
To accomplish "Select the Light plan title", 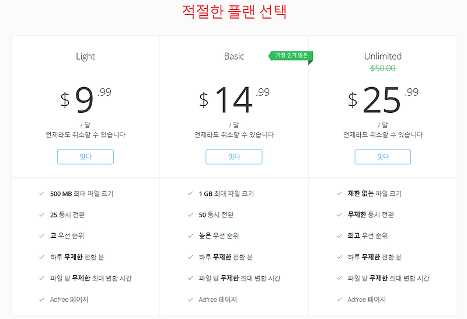I will click(x=85, y=56).
